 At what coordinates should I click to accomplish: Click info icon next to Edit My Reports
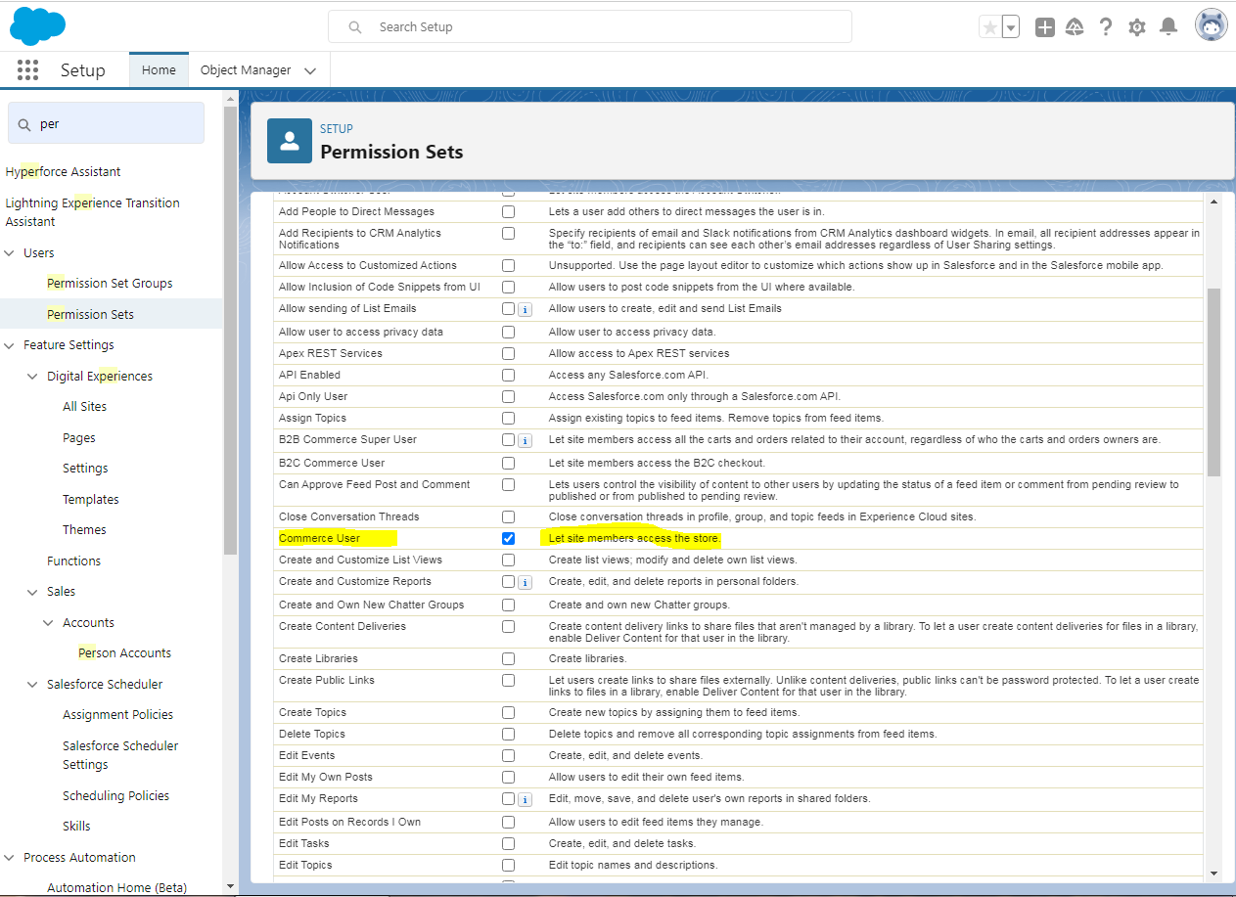(525, 799)
